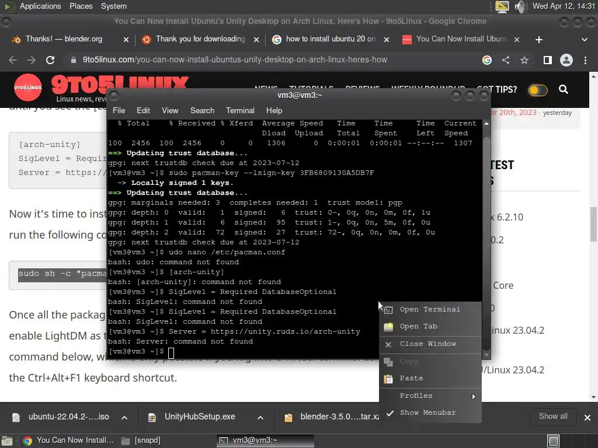Click the share page icon
The height and width of the screenshot is (448, 598).
[x=506, y=60]
